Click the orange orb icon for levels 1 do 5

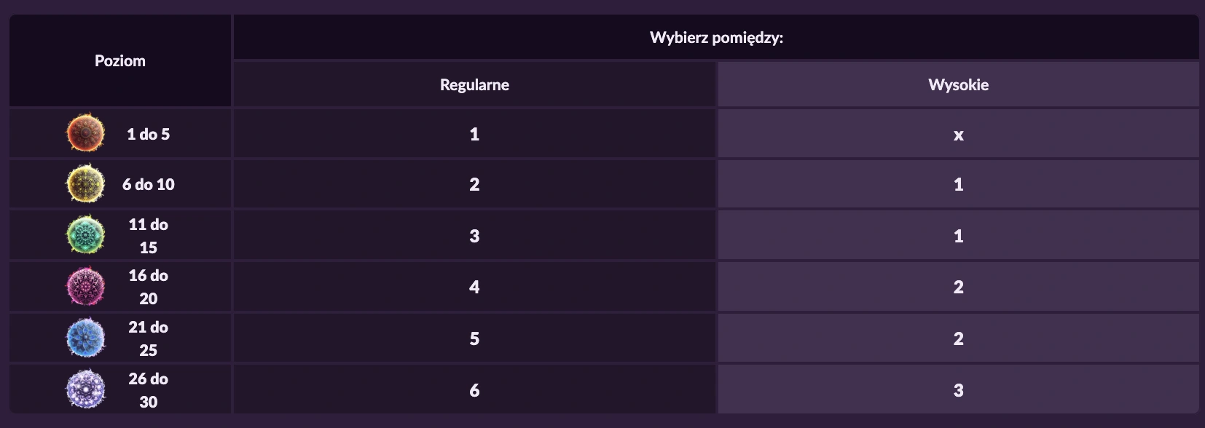coord(86,133)
